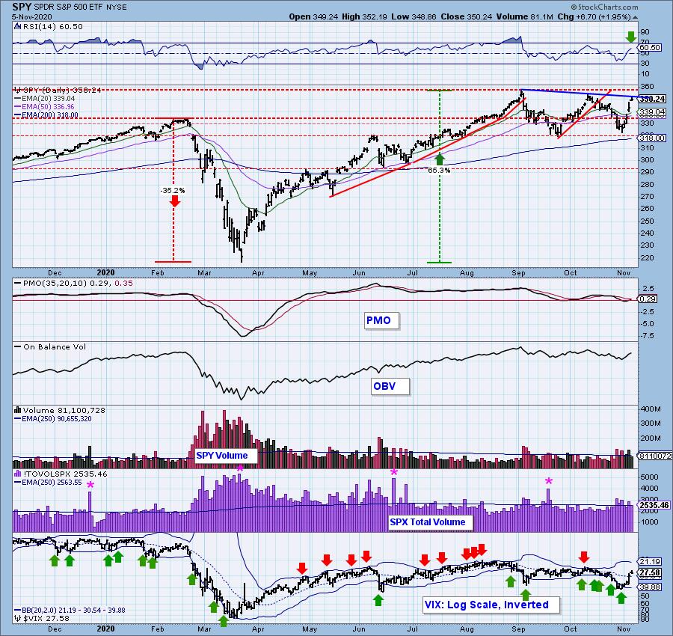Click the 350.24 last-price tag on price axis

pyautogui.click(x=652, y=99)
